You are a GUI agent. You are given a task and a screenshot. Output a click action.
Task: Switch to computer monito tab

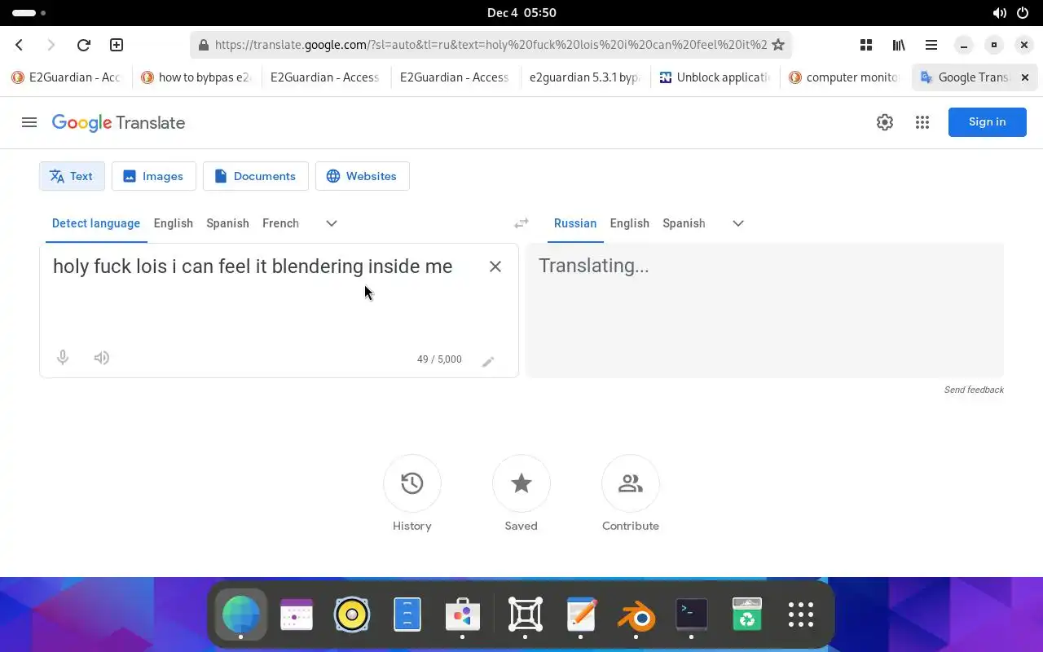coord(844,77)
